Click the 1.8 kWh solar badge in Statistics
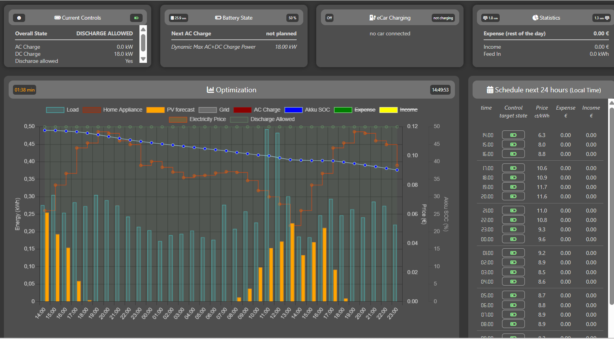Screen dimensions: 614x339 pyautogui.click(x=490, y=18)
